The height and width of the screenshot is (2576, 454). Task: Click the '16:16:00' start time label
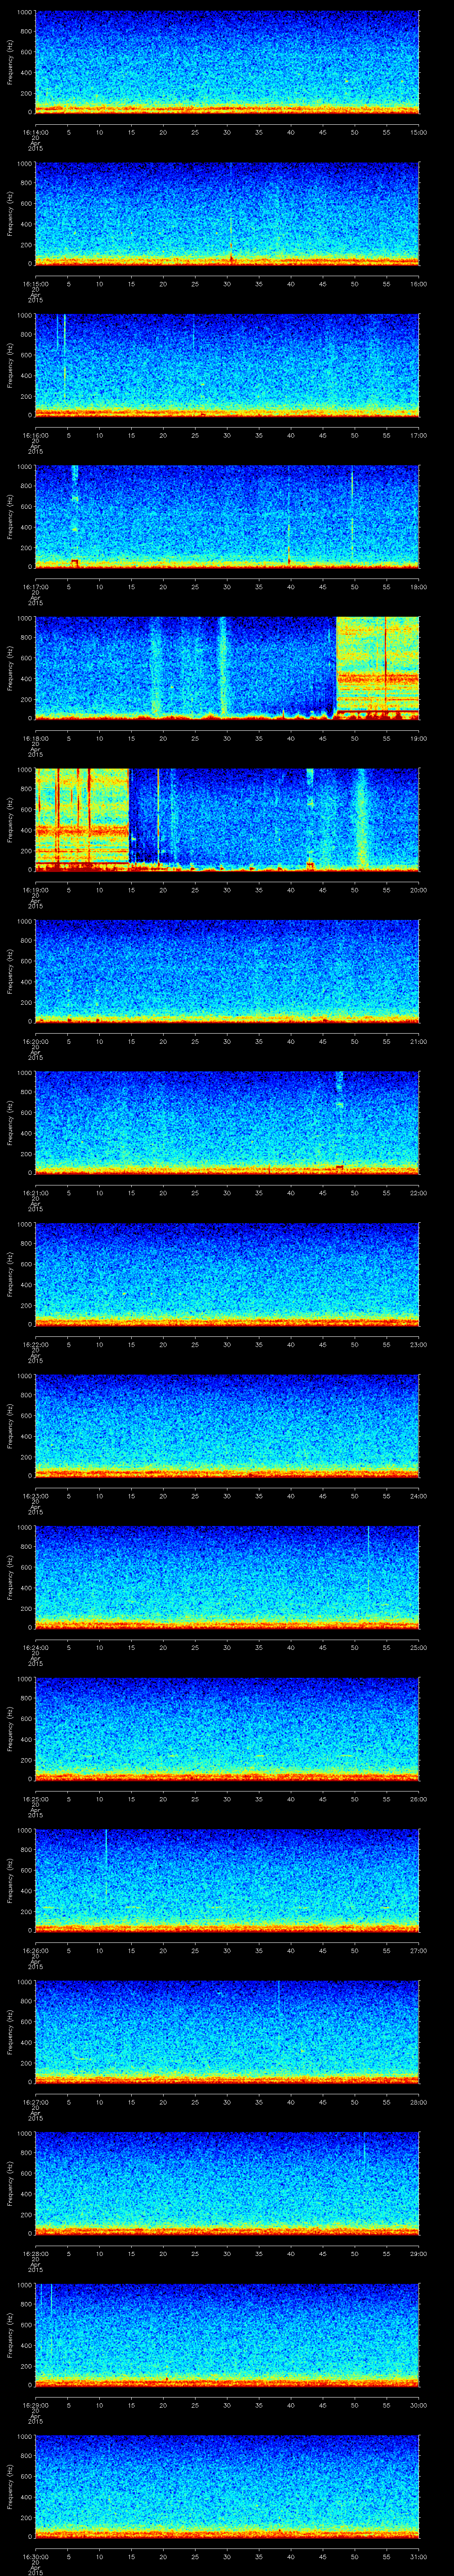35,435
